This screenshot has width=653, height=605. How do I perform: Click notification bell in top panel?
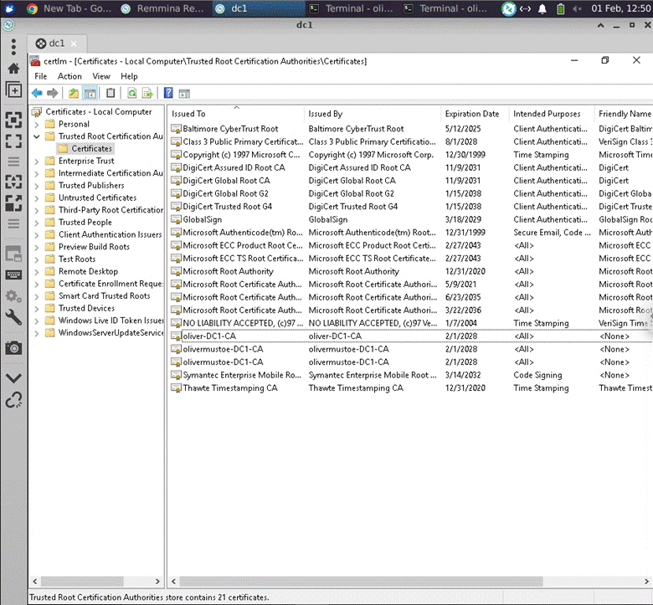point(542,8)
